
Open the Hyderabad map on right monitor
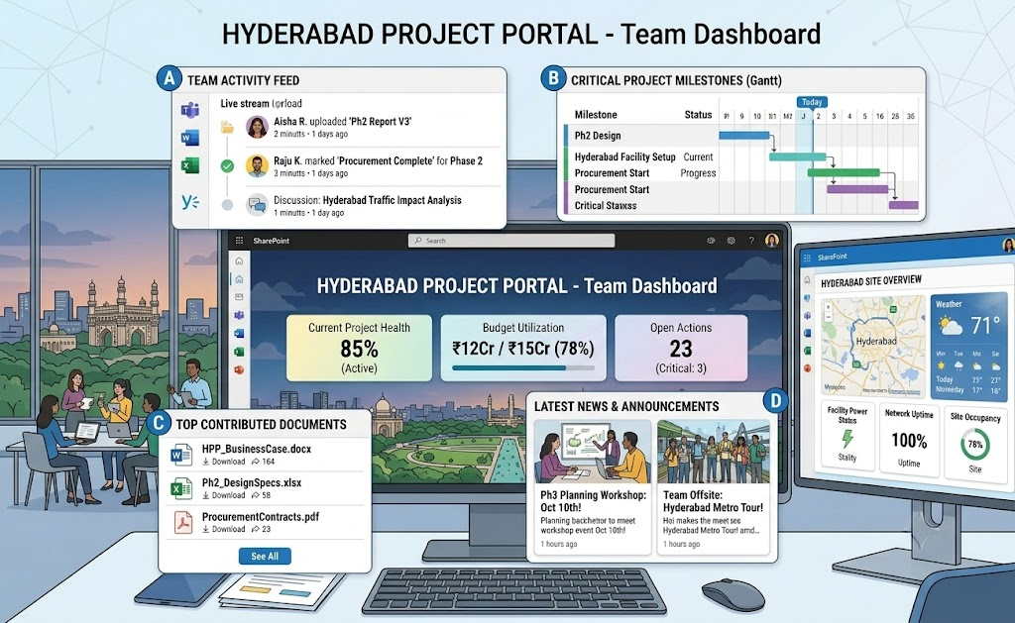[872, 346]
